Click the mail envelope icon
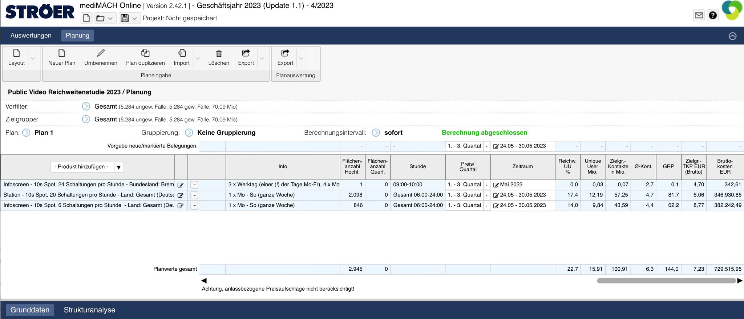The image size is (744, 319). (699, 15)
